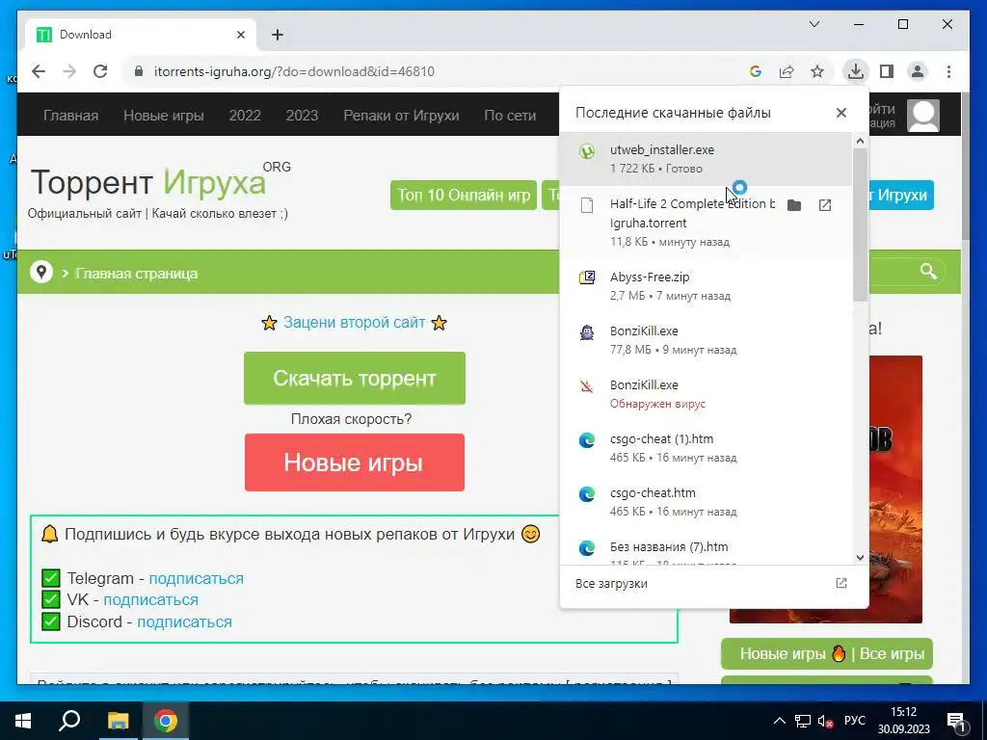
Task: Expand the hidden system tray icons chevron
Action: pyautogui.click(x=779, y=721)
